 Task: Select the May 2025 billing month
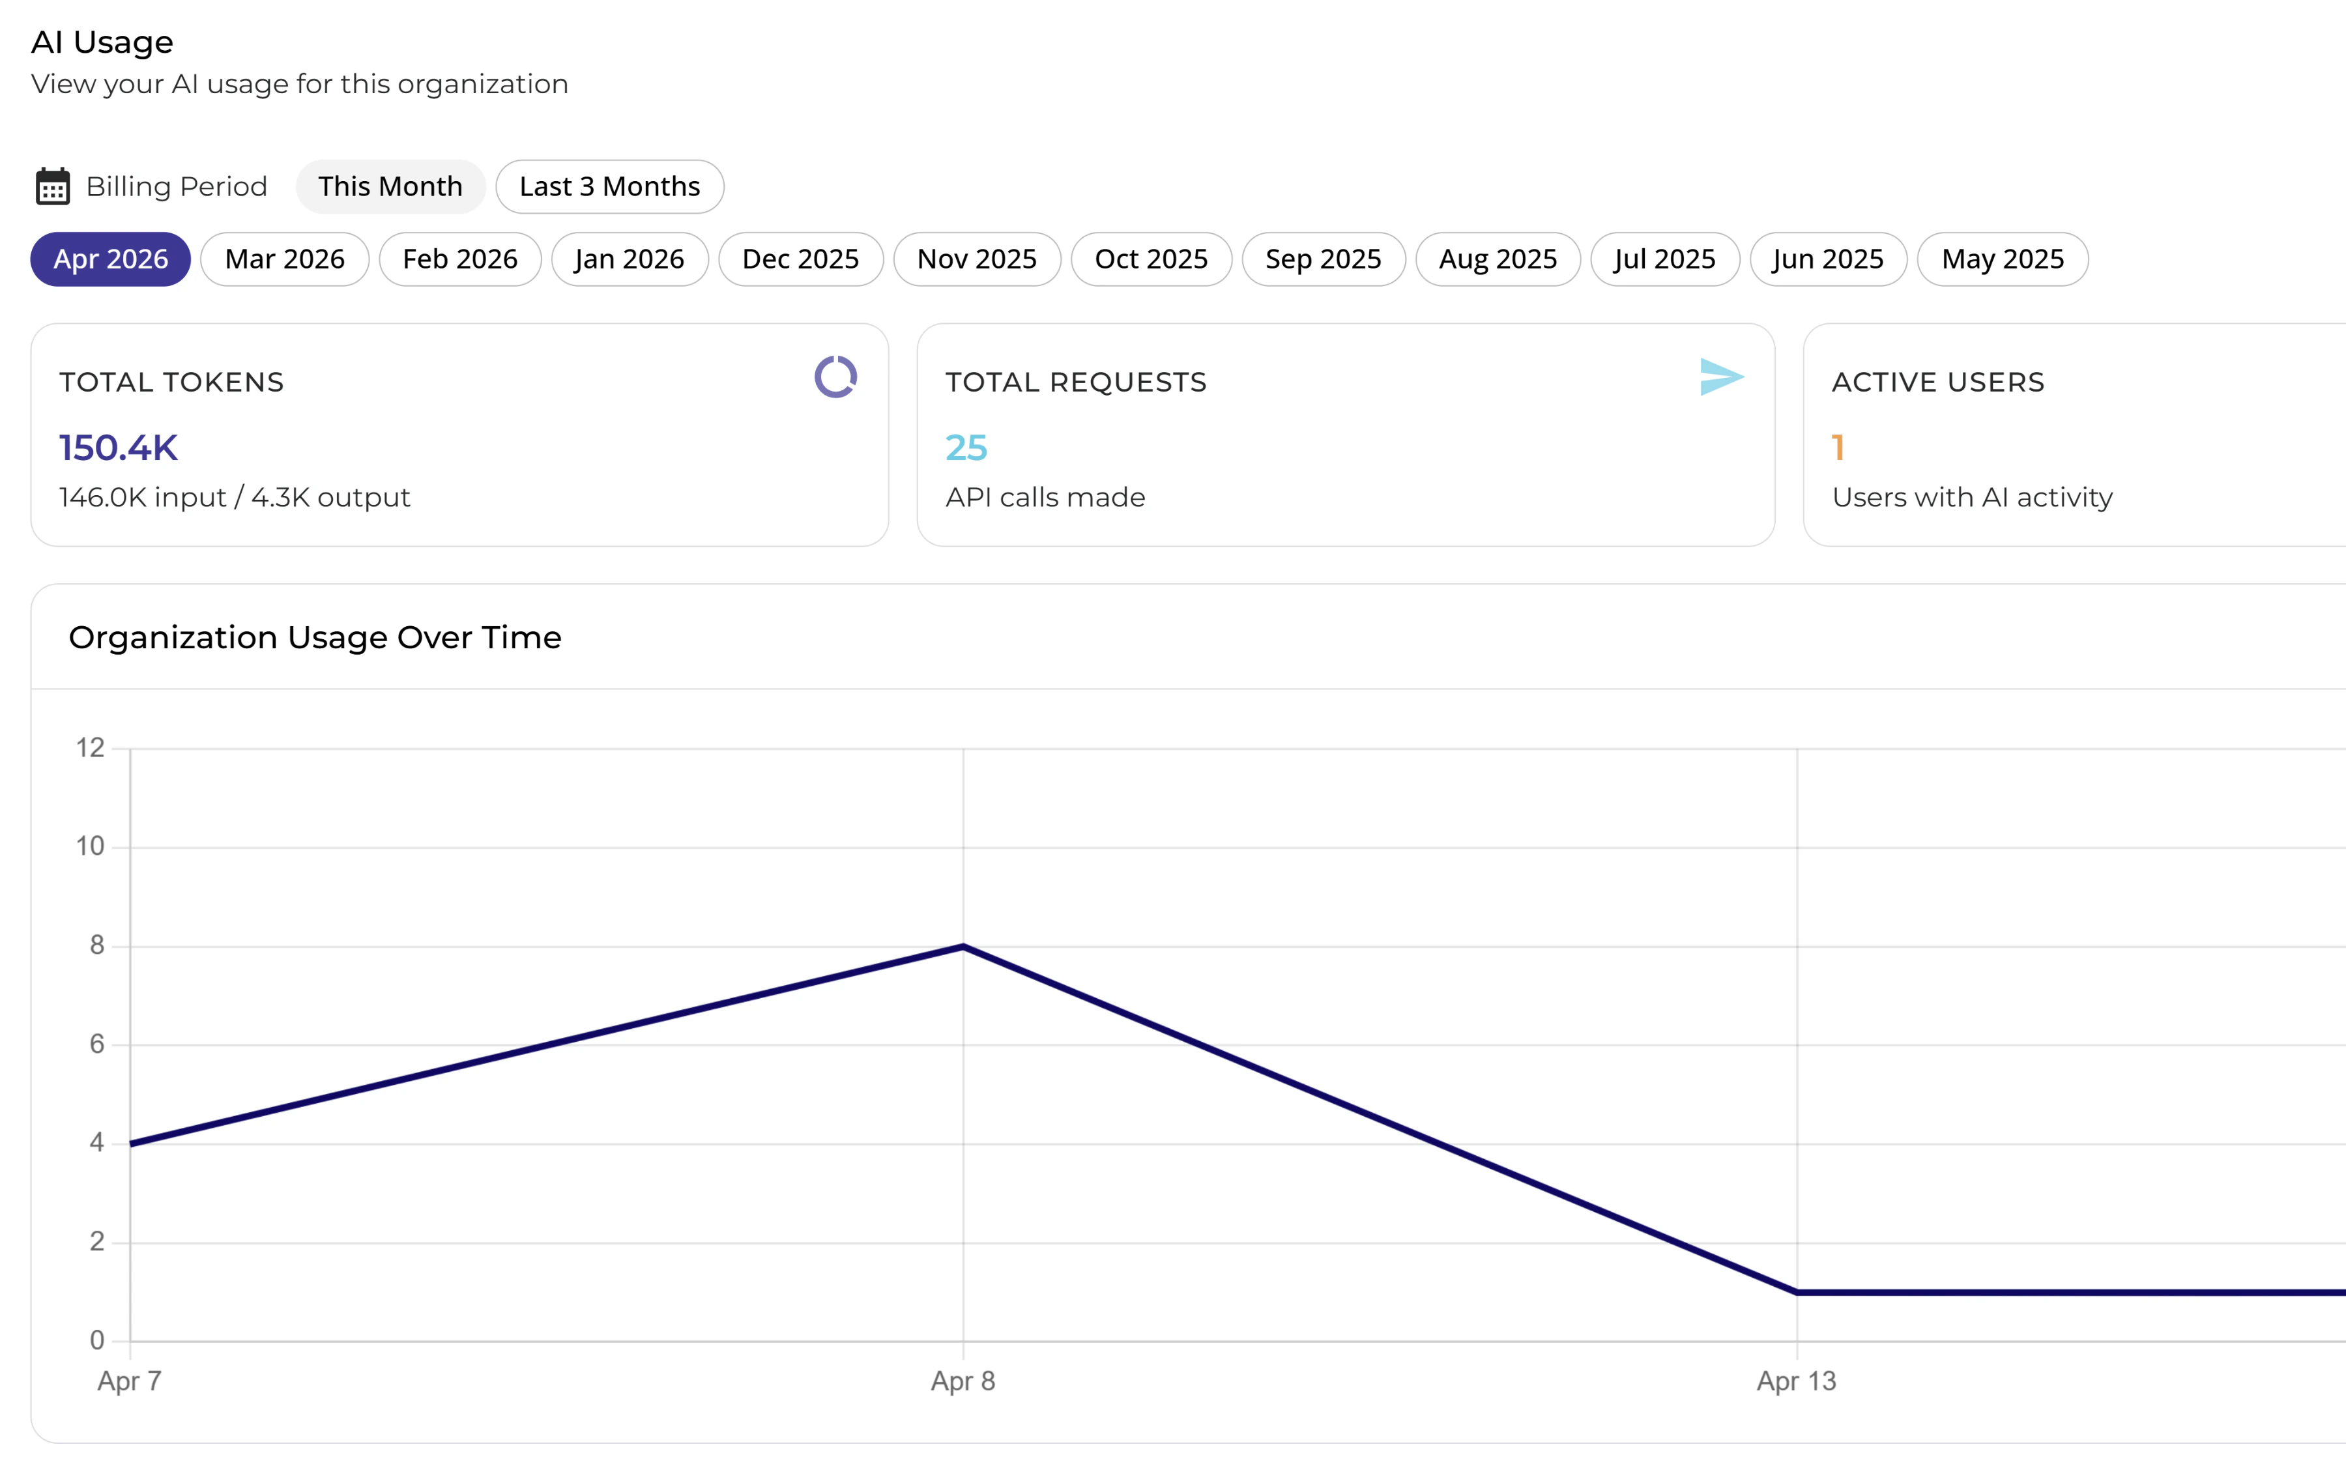(2002, 259)
